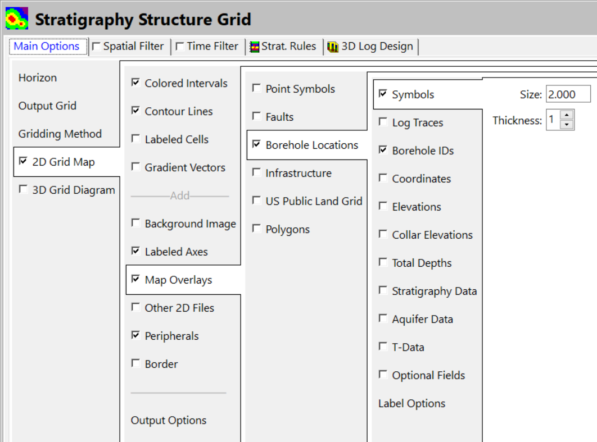This screenshot has width=597, height=442.
Task: Open the Strat. Rules tab
Action: click(x=283, y=47)
